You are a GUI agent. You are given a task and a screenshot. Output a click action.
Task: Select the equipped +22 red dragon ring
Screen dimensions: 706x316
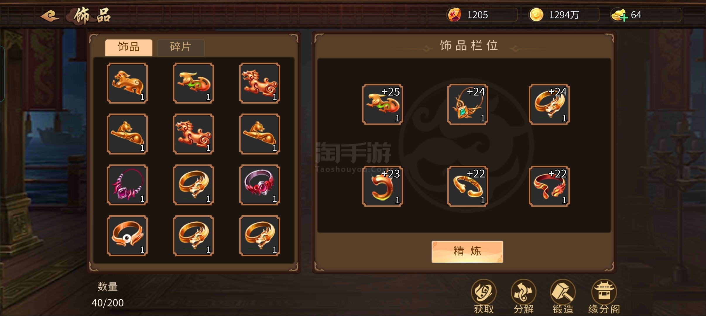(549, 186)
